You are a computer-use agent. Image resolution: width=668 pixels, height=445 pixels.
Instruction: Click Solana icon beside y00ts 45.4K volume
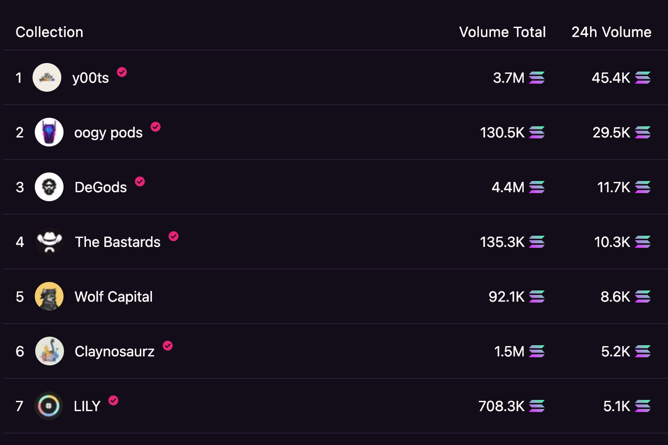click(x=643, y=78)
